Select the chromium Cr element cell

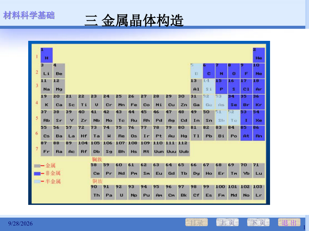click(x=109, y=102)
